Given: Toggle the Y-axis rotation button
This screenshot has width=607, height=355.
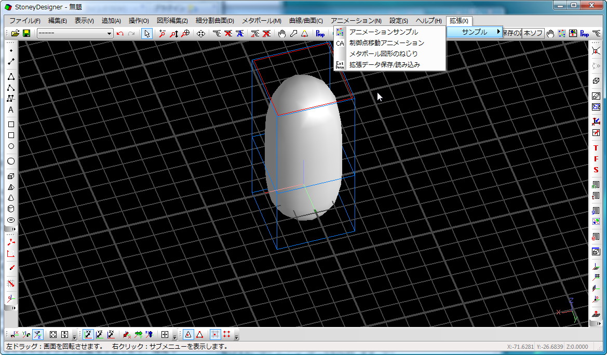Looking at the screenshot, I should [26, 334].
